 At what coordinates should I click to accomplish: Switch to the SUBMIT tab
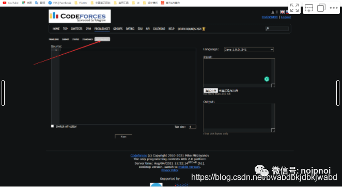[x=66, y=39]
